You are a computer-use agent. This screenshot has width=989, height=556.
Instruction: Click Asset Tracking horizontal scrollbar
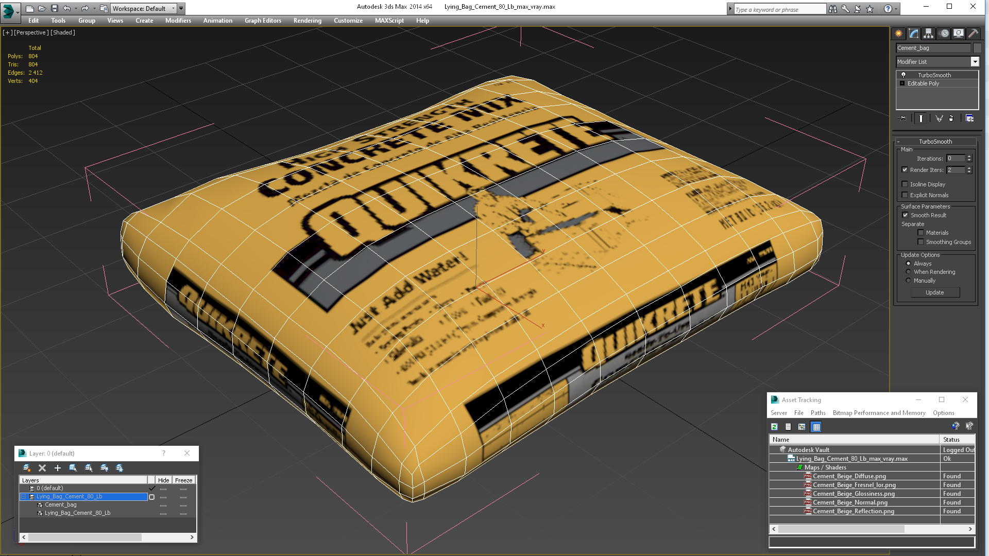coord(841,529)
